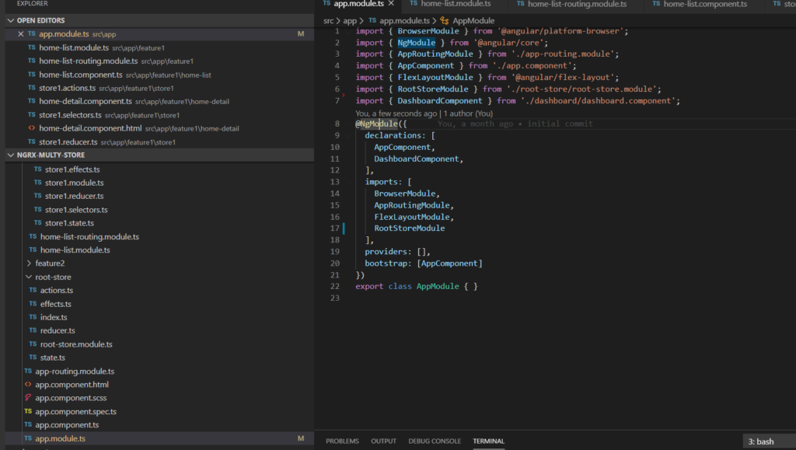Close app.module.ts in Open Editors list

tap(20, 35)
